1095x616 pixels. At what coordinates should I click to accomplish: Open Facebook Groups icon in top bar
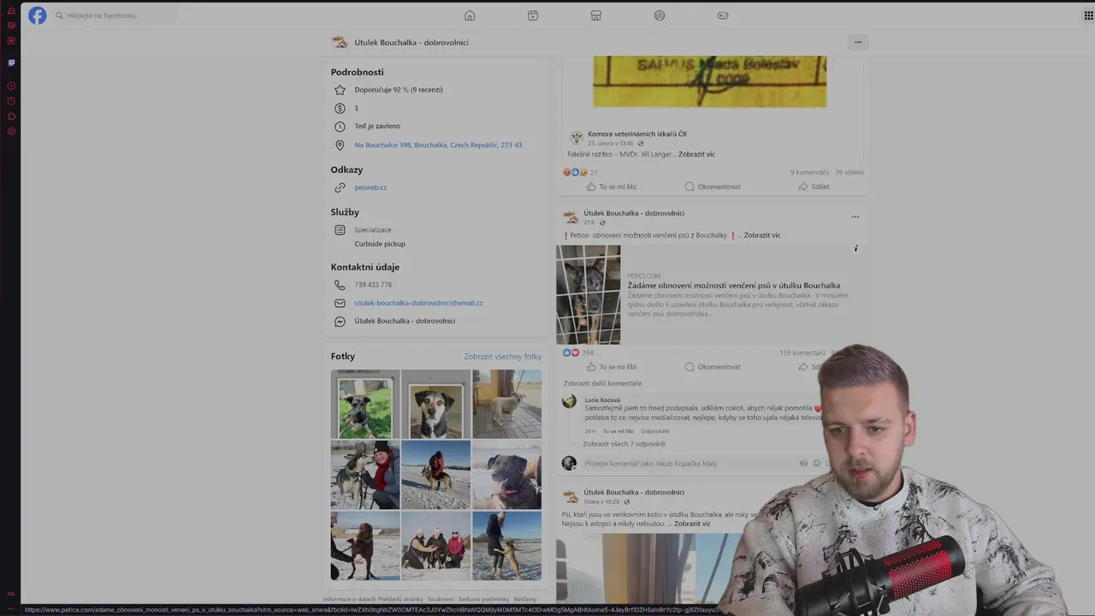pyautogui.click(x=660, y=15)
